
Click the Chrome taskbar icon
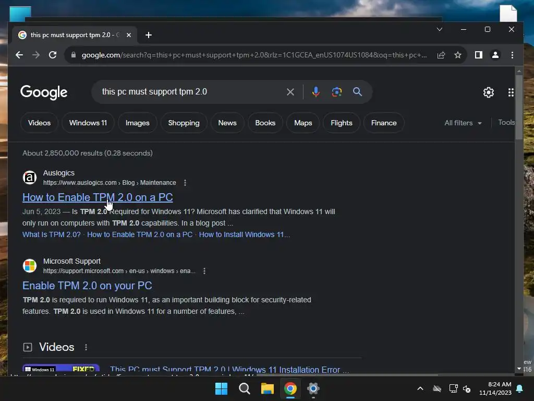[x=290, y=388]
